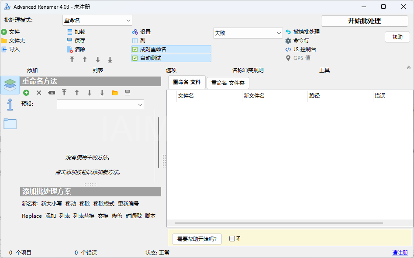Screen dimensions: 414x258
Task: Add the 重新编号 method
Action: tap(128, 204)
